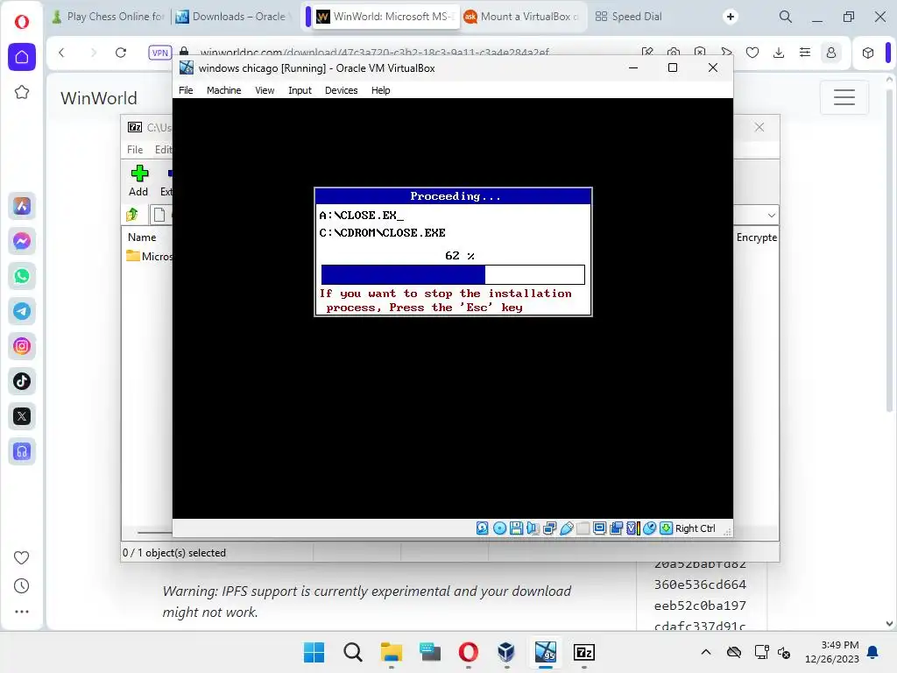This screenshot has width=897, height=673.
Task: Switch to the Mount a VirtualBox tab
Action: [522, 17]
